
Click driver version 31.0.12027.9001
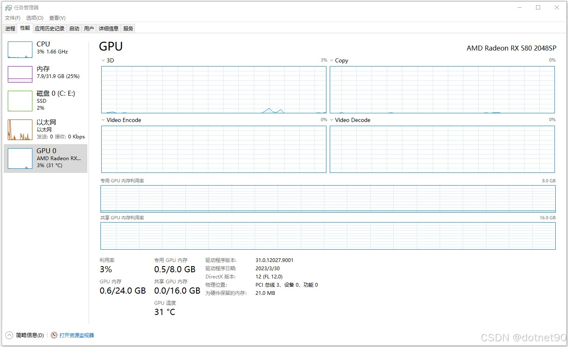pyautogui.click(x=274, y=260)
